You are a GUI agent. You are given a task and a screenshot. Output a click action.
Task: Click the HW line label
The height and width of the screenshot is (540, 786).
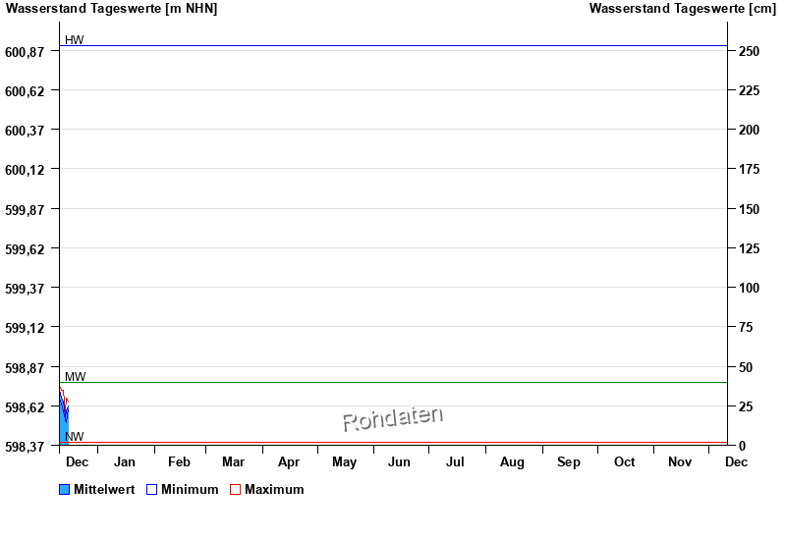[x=74, y=40]
